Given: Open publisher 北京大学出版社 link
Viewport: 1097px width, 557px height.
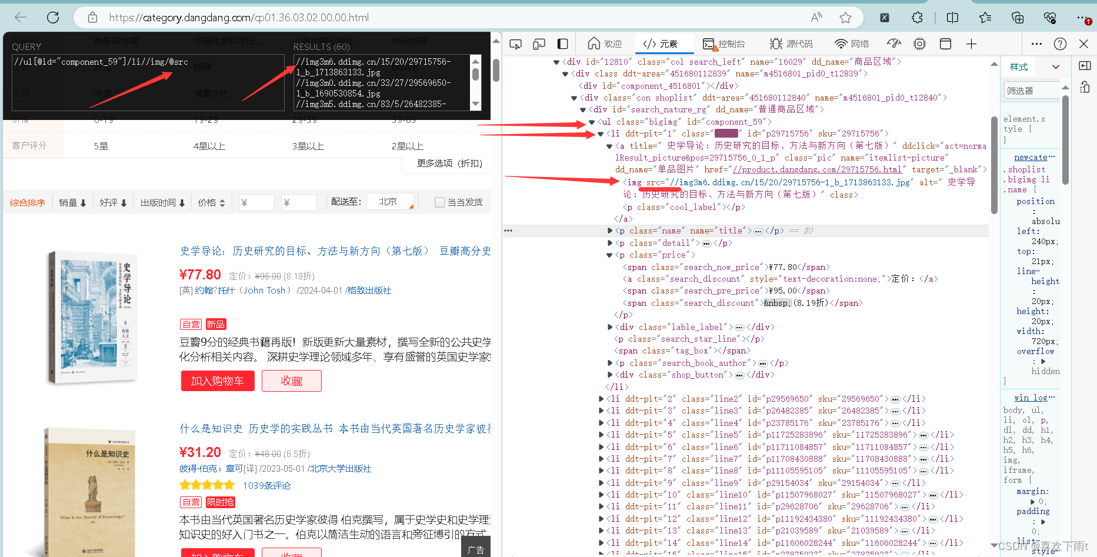Looking at the screenshot, I should pos(341,469).
